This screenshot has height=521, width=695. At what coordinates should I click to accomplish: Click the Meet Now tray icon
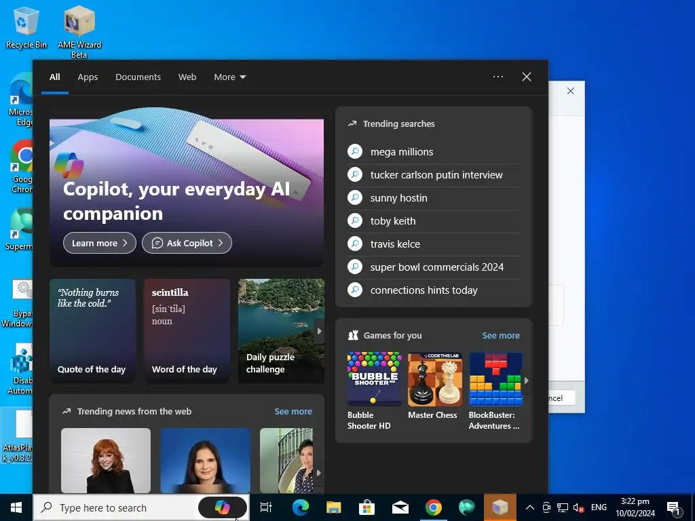click(546, 507)
